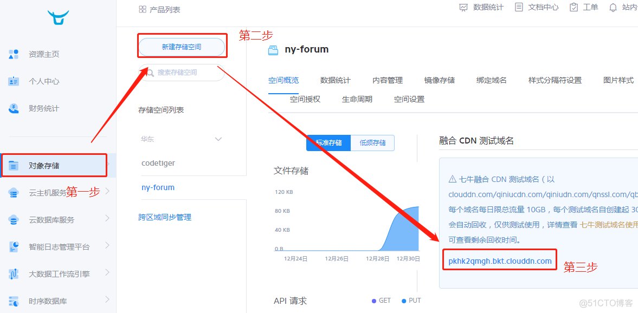The width and height of the screenshot is (638, 313).
Task: Expand the 智能日志管理平台 chevron
Action: (x=107, y=245)
